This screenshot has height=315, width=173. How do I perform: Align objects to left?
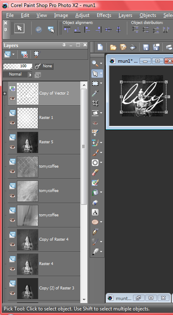[87, 30]
